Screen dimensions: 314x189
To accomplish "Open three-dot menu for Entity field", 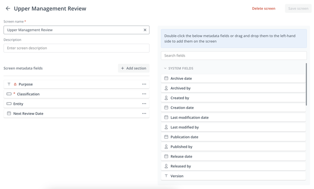I will tap(144, 104).
